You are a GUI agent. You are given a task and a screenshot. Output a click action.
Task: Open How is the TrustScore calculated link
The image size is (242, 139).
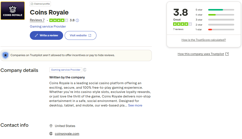[204, 40]
